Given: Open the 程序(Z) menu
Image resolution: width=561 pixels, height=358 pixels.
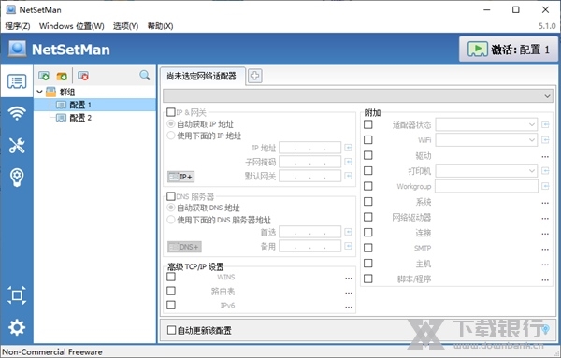Looking at the screenshot, I should [x=18, y=26].
